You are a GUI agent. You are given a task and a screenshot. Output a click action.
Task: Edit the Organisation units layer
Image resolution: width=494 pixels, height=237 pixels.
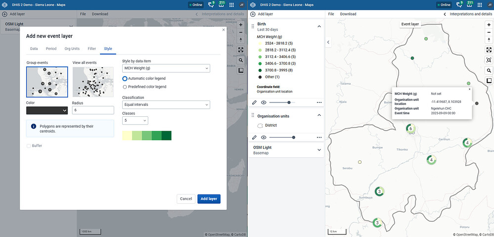pyautogui.click(x=255, y=137)
